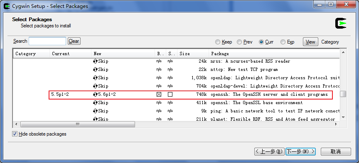Screen dimensions: 359x163
Task: Click the current version 5.5p1-2 cell
Action: pos(60,95)
